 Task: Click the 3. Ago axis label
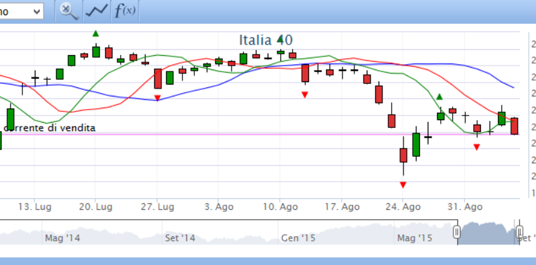coord(218,207)
